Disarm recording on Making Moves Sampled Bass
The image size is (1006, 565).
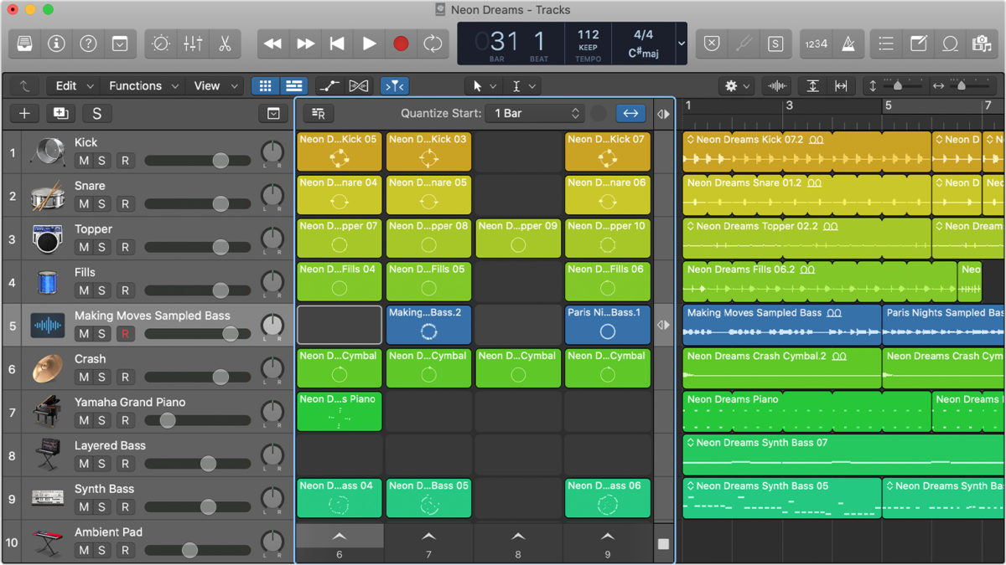pyautogui.click(x=127, y=333)
